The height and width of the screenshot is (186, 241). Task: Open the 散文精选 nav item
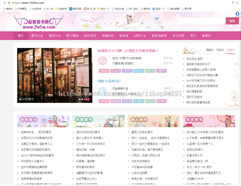(72, 36)
